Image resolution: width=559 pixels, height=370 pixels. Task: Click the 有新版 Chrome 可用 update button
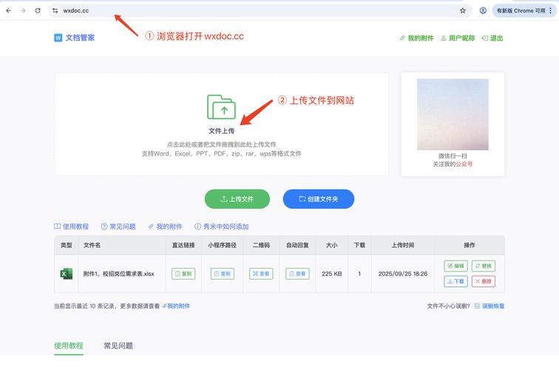[521, 10]
